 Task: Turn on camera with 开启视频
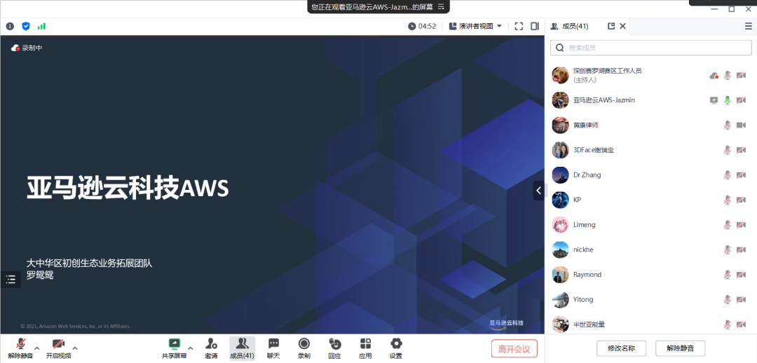(x=58, y=348)
